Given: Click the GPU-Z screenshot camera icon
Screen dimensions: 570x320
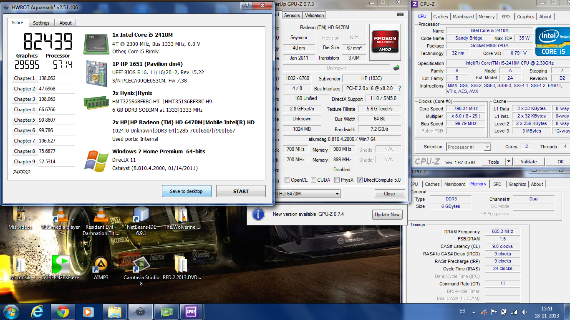Looking at the screenshot, I should click(x=400, y=15).
